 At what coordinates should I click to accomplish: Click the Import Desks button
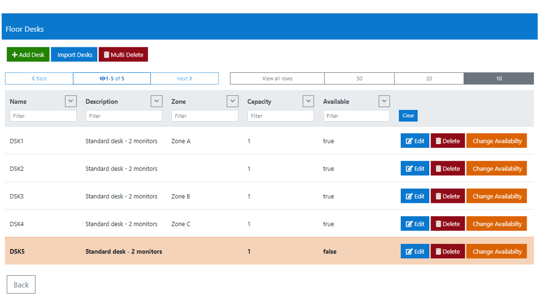tap(75, 54)
